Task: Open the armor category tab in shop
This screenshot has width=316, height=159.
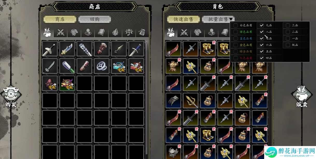Action: 74,32
